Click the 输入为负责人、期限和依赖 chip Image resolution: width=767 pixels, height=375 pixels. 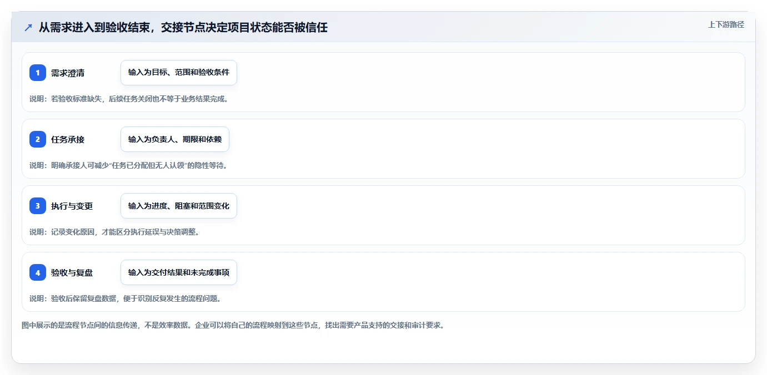point(175,139)
